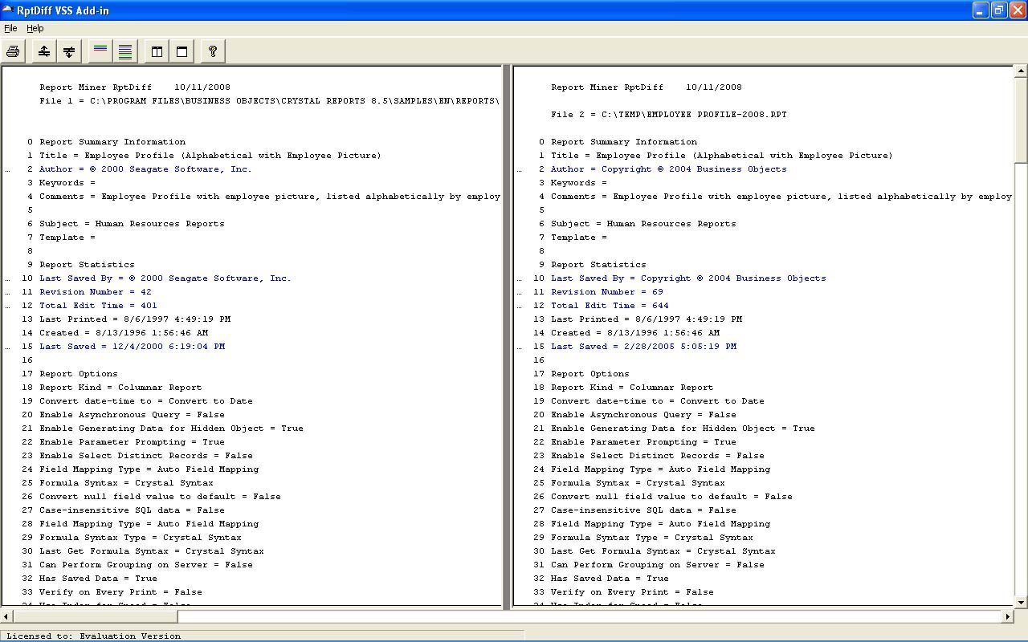Show only differences with three-line icon
This screenshot has height=642, width=1028.
pyautogui.click(x=100, y=51)
